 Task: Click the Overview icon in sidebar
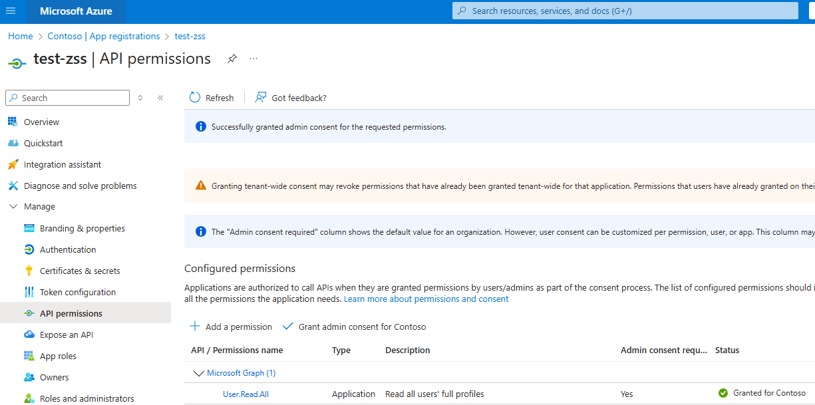point(13,122)
